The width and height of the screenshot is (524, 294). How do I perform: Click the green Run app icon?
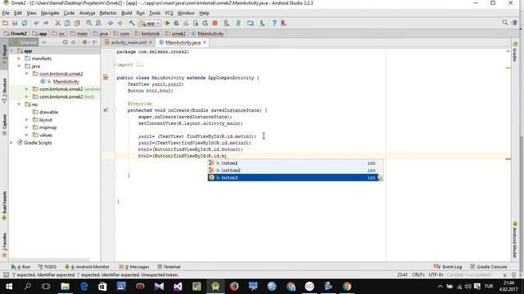[x=167, y=24]
